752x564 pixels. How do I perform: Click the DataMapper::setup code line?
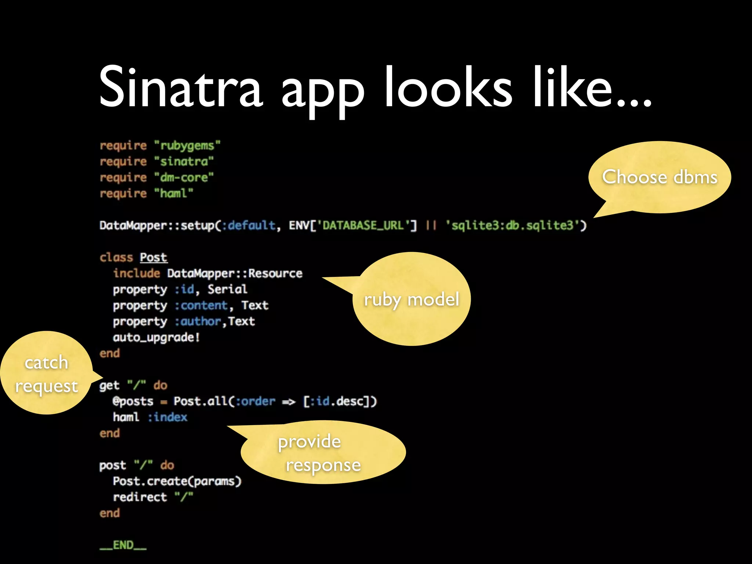343,225
